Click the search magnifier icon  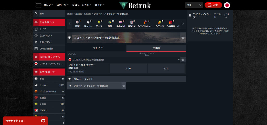coord(36,14)
